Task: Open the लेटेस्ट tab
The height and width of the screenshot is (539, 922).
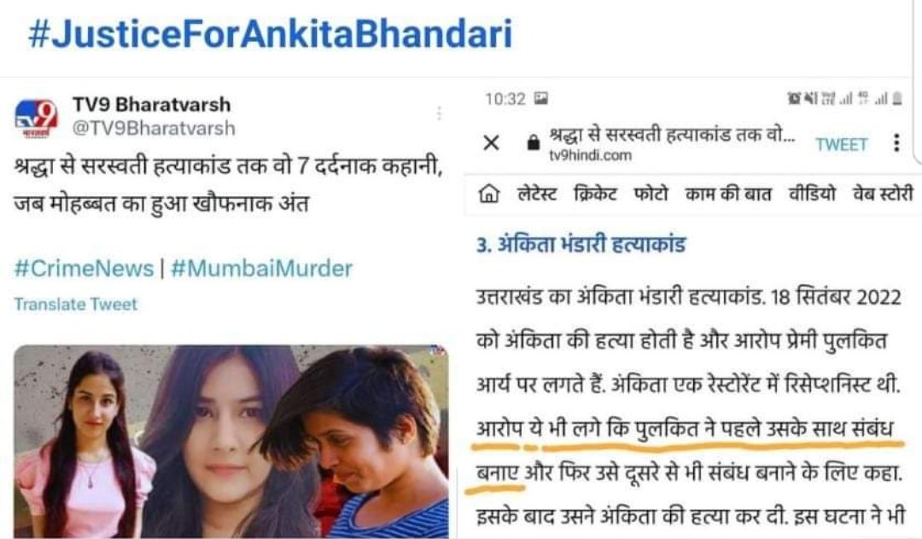Action: point(536,194)
